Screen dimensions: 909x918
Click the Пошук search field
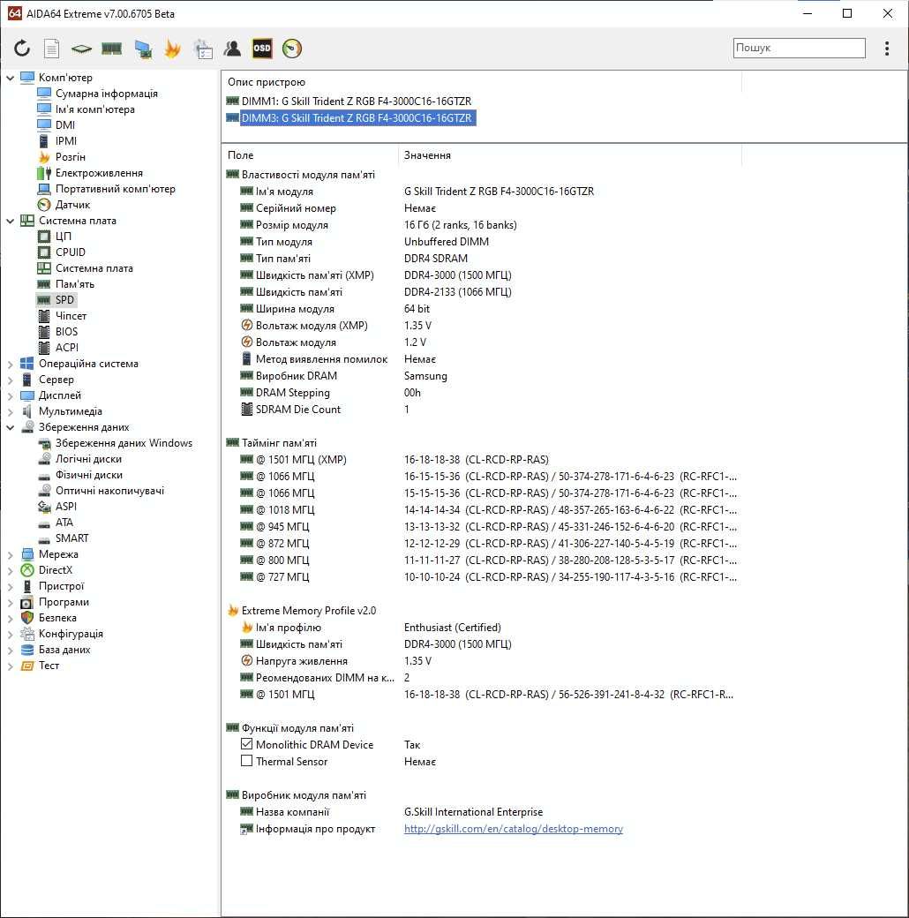tap(799, 48)
